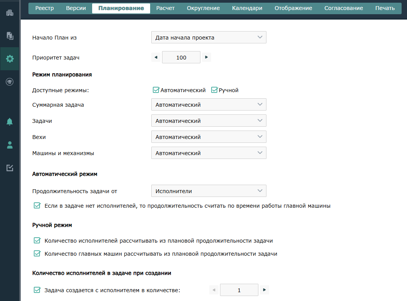Toggle checkbox for главной машины duration rule
The width and height of the screenshot is (407, 301).
(x=37, y=206)
